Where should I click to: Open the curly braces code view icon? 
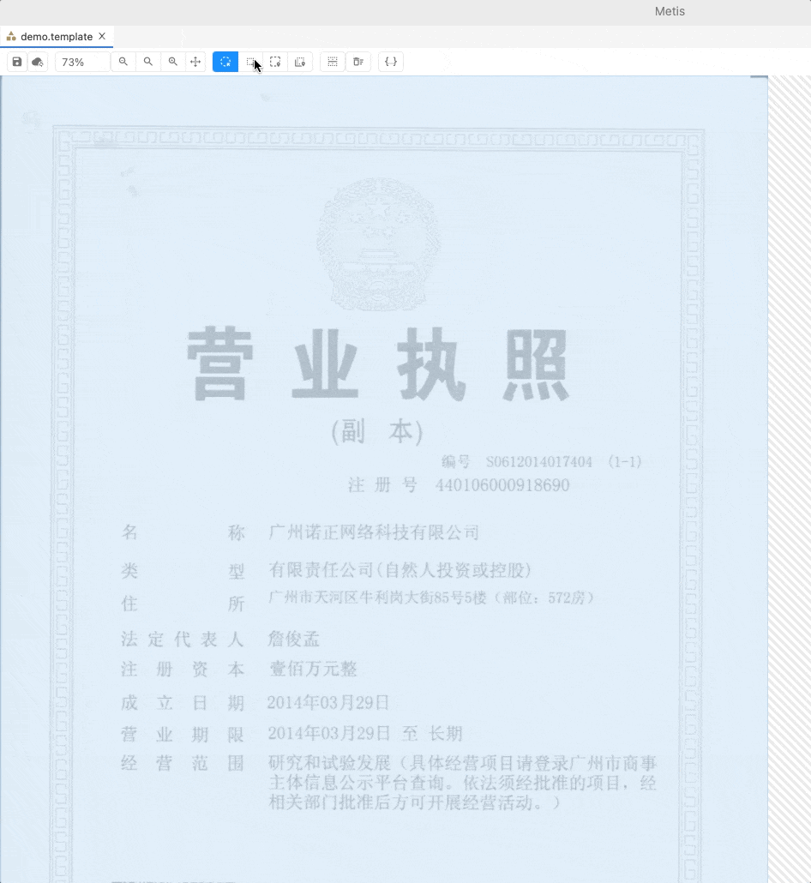coord(391,62)
